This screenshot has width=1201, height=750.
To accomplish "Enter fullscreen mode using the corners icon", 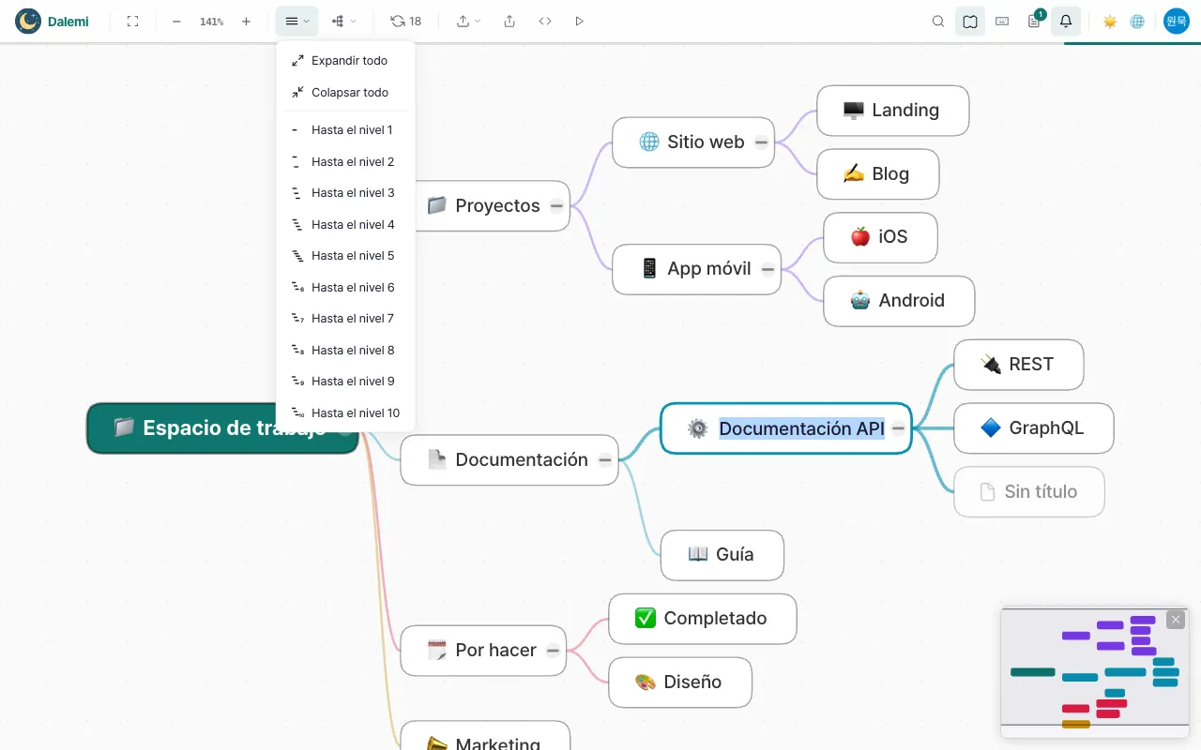I will (x=132, y=21).
